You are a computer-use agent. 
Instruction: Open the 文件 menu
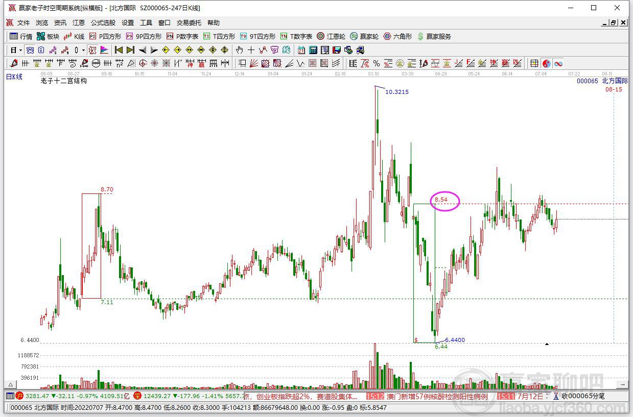(24, 23)
